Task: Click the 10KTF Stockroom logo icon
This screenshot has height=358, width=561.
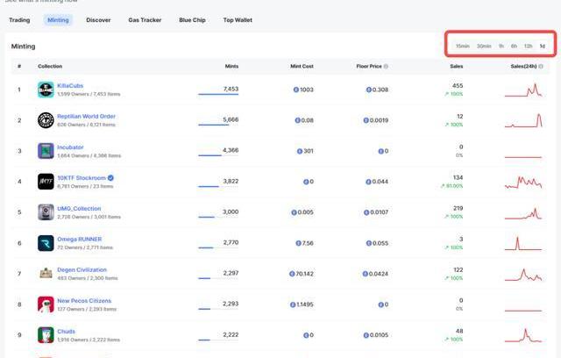Action: (46, 182)
